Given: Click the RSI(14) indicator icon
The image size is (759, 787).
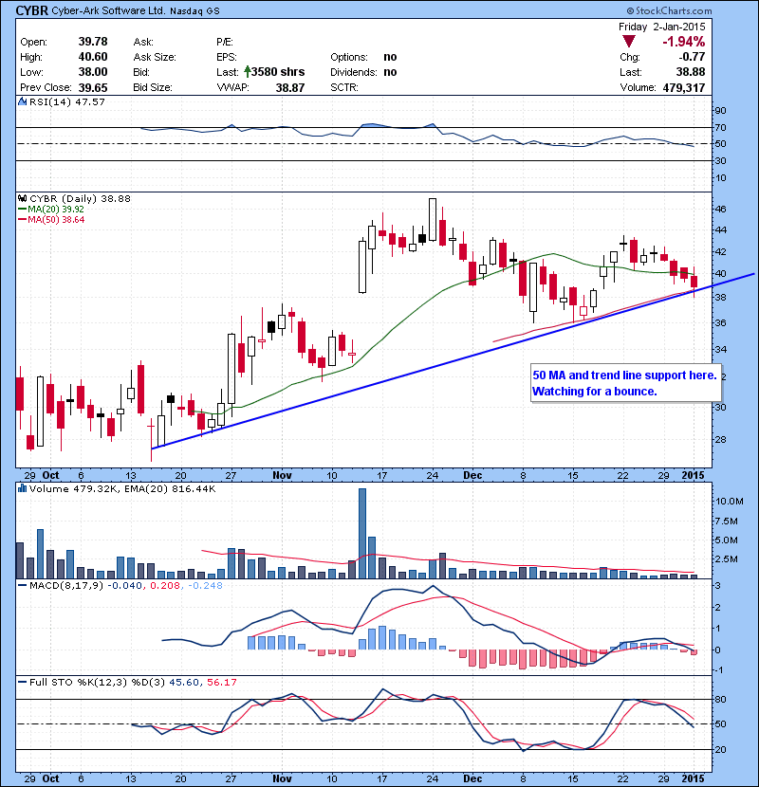Looking at the screenshot, I should (x=22, y=101).
